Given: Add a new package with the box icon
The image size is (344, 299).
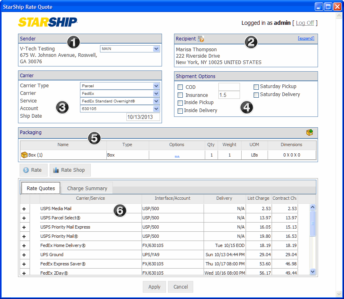Looking at the screenshot, I should tap(310, 132).
